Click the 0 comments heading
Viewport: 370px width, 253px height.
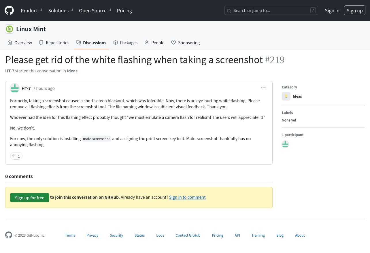point(19,176)
